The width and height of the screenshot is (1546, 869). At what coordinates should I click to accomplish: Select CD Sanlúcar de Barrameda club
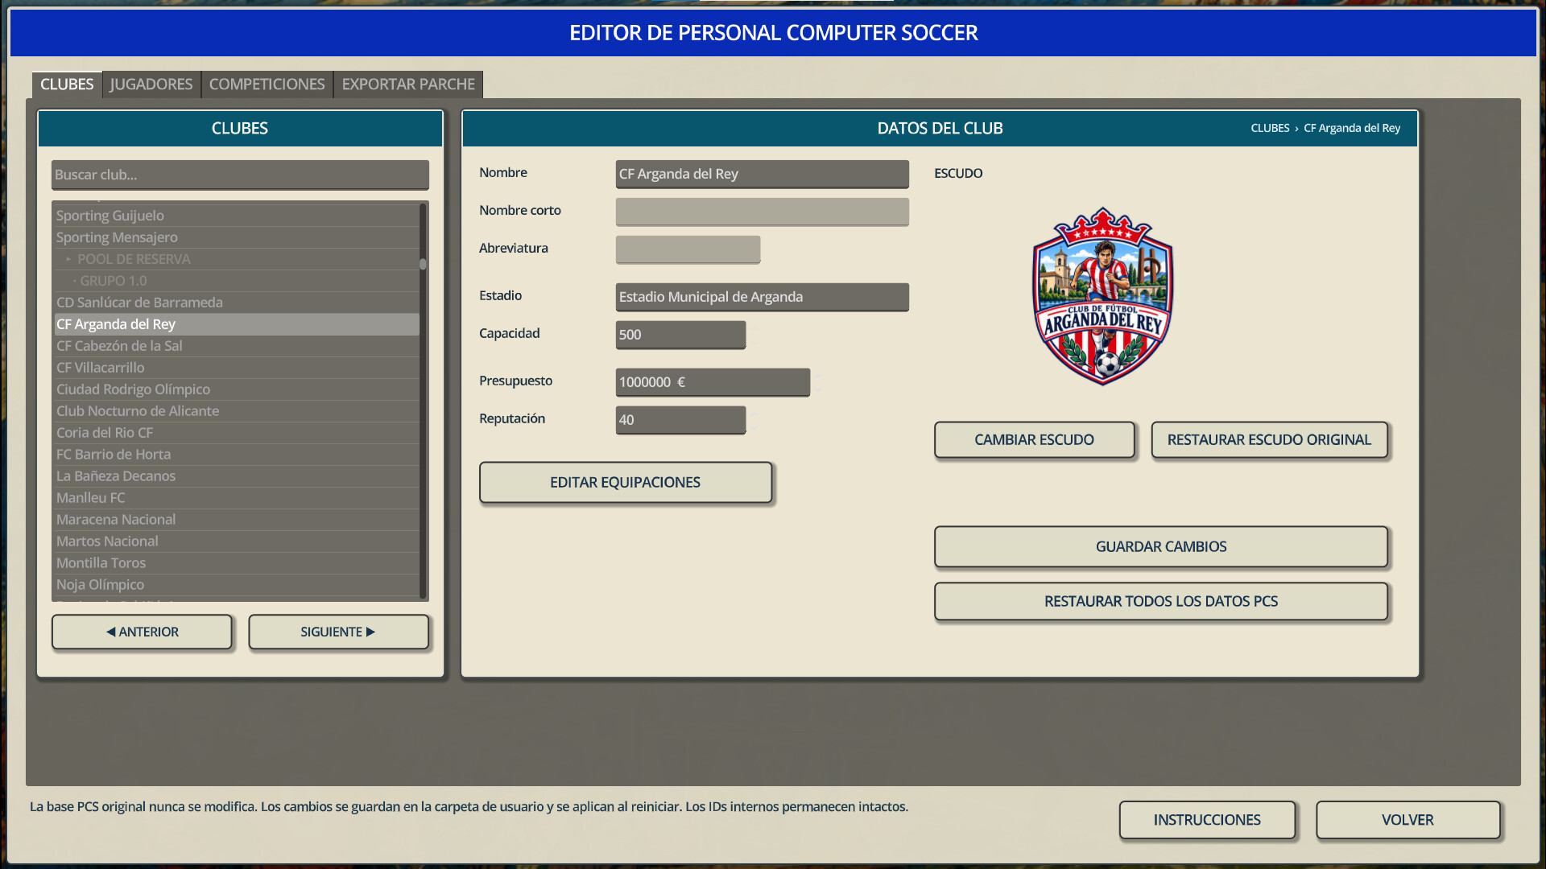(x=237, y=303)
